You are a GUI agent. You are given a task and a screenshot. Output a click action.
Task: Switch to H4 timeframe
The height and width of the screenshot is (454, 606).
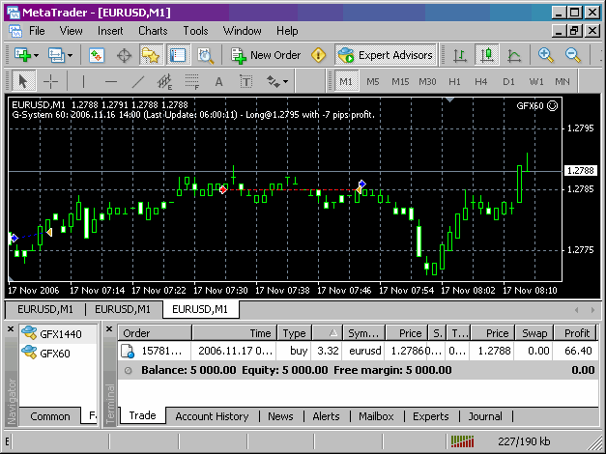click(481, 81)
